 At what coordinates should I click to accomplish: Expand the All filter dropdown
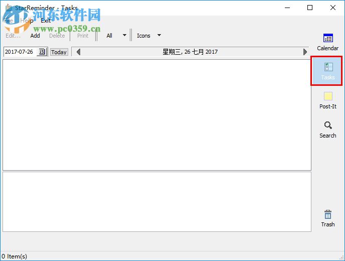point(124,35)
